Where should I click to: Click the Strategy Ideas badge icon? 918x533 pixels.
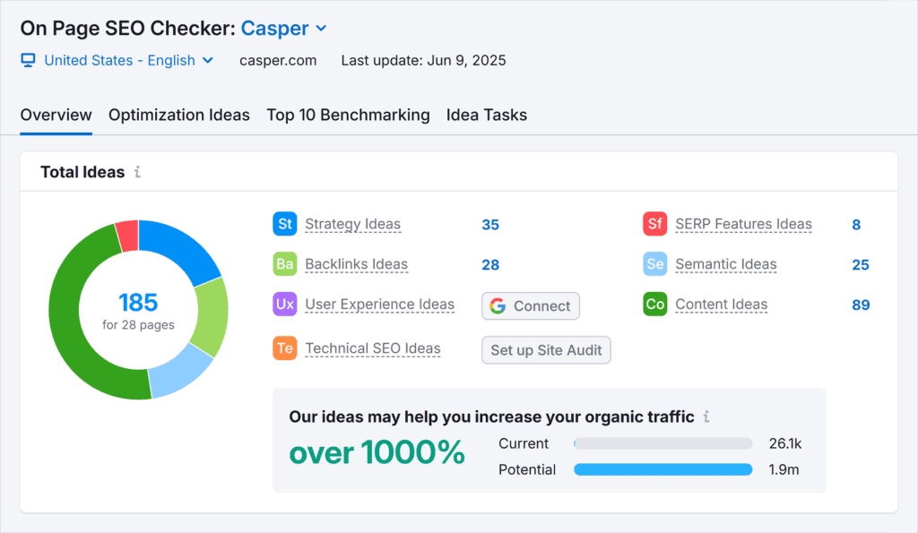284,224
